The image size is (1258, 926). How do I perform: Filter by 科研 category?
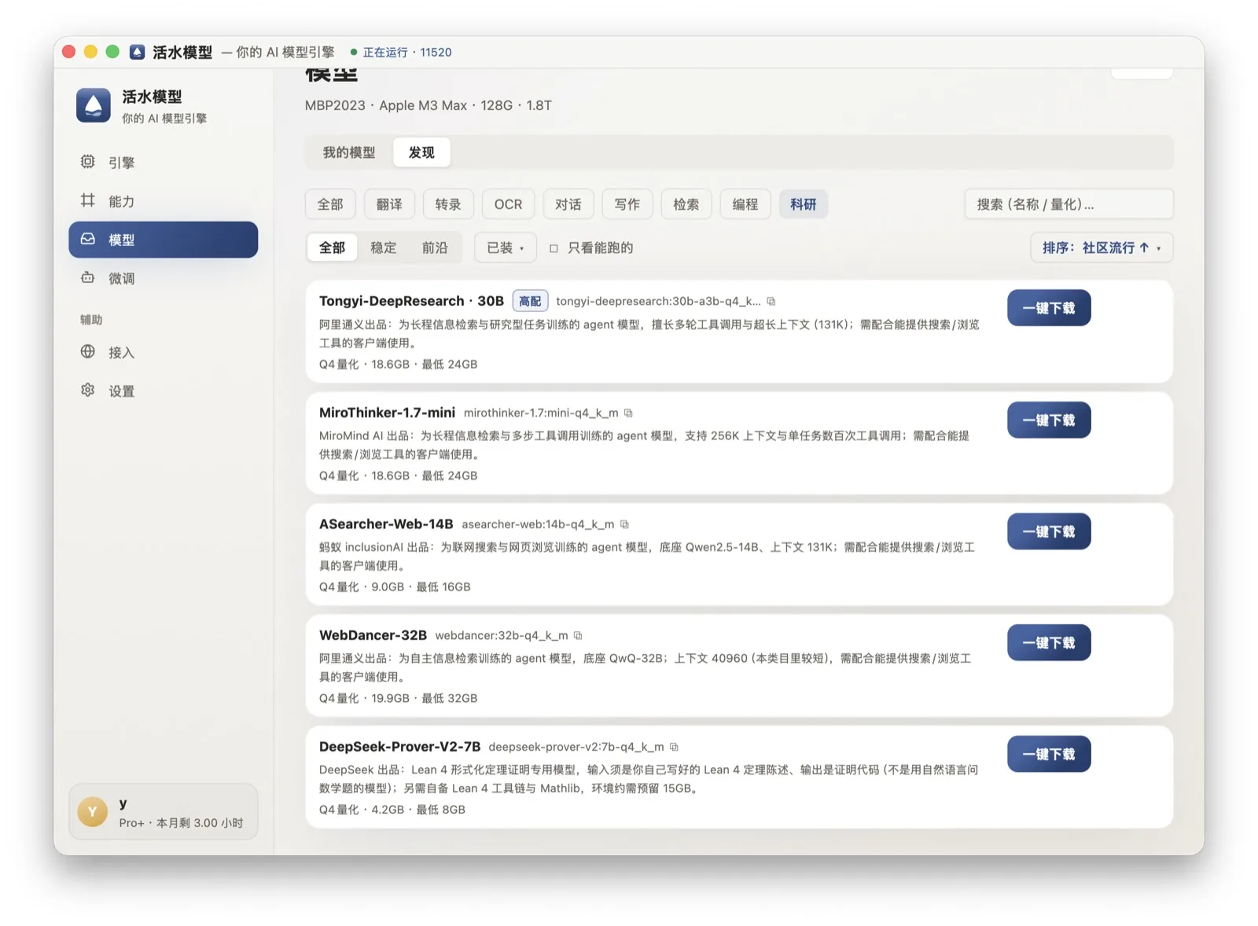pyautogui.click(x=804, y=204)
